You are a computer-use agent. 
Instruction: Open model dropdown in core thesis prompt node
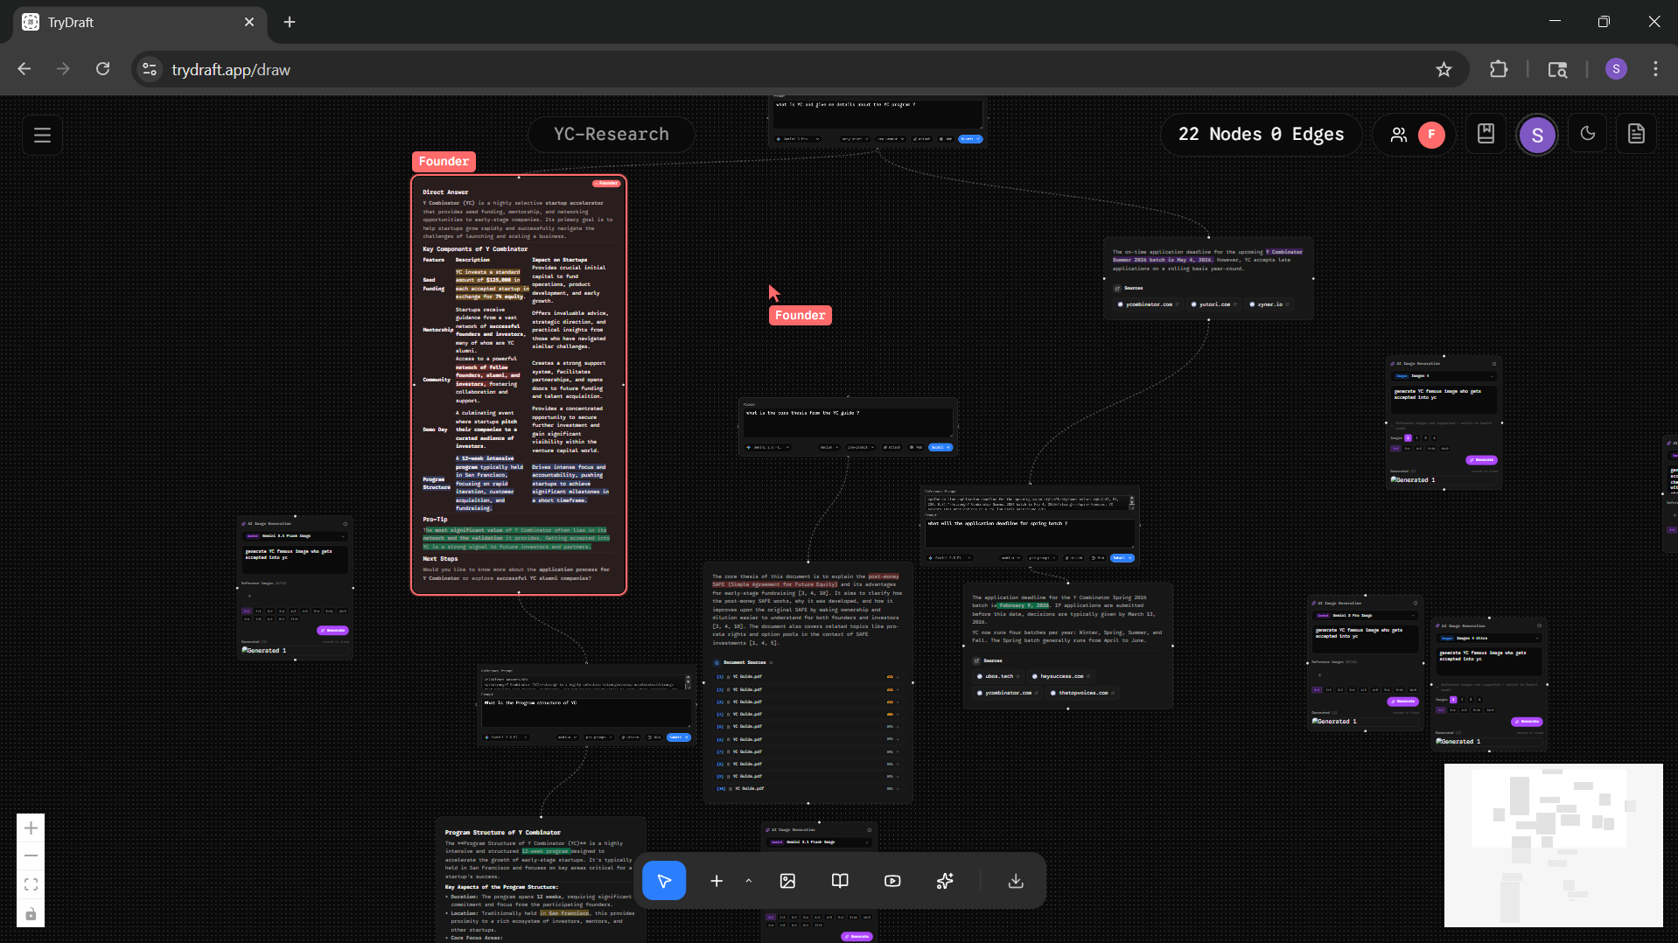pos(768,447)
